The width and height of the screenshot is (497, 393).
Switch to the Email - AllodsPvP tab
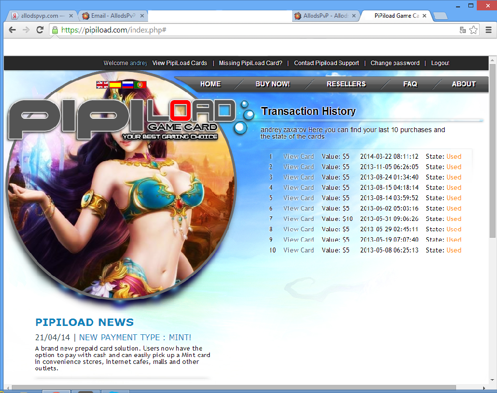point(112,16)
